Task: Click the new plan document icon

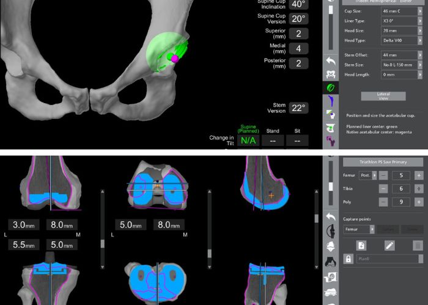Action: 362,245
